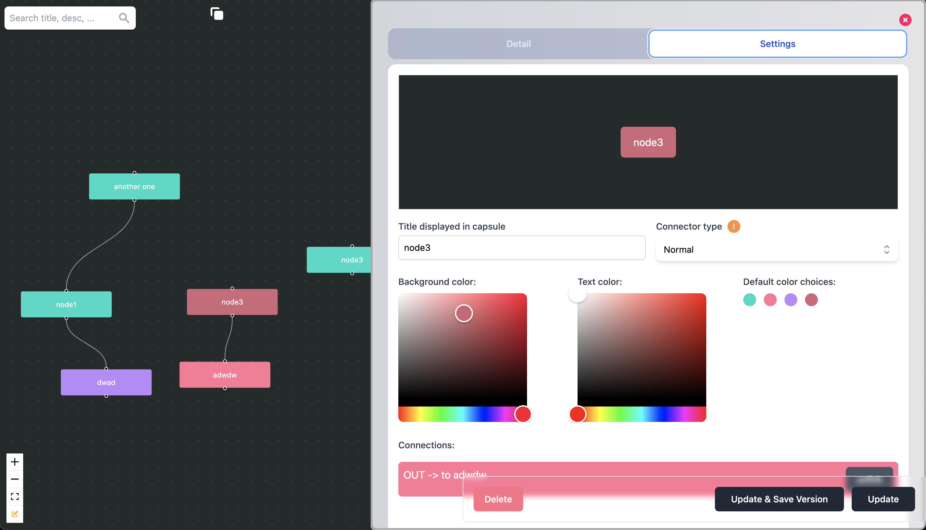Click the orange edit pencil icon
This screenshot has height=530, width=926.
tap(14, 514)
